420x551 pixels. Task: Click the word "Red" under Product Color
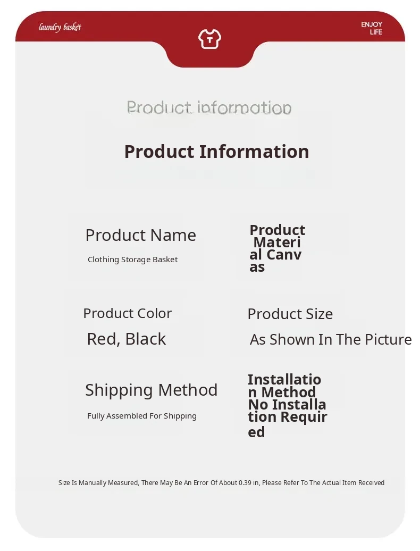tap(101, 339)
